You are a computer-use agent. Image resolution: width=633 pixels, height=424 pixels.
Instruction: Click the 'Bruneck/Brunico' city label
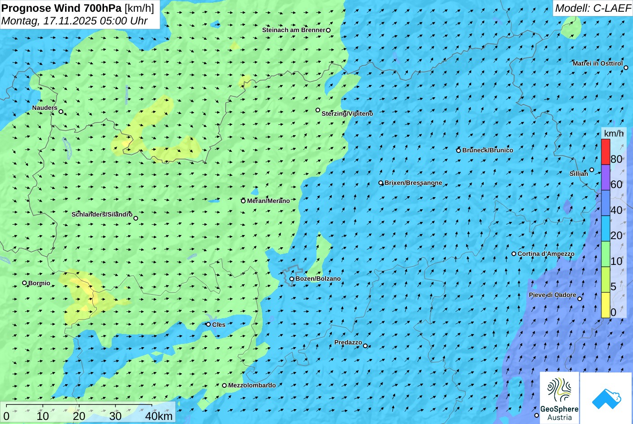click(487, 151)
